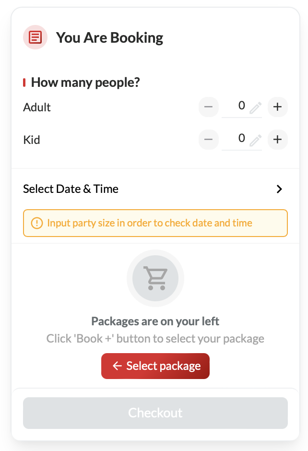Viewport: 308px width, 451px height.
Task: Decrease the Kid count with minus
Action: click(x=208, y=140)
